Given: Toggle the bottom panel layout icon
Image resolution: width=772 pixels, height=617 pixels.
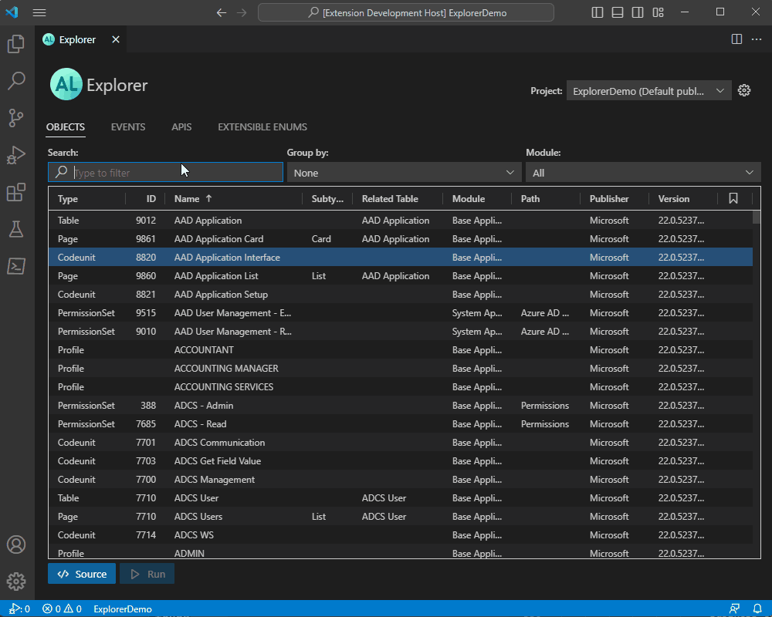Looking at the screenshot, I should coord(618,13).
